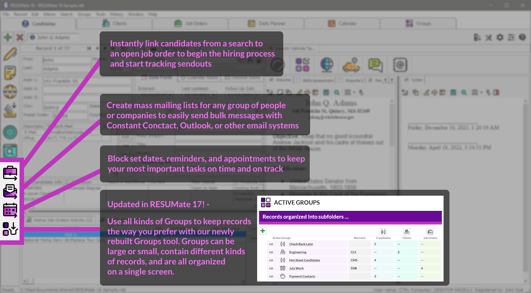Click the sliders preferences icon

tap(511, 37)
